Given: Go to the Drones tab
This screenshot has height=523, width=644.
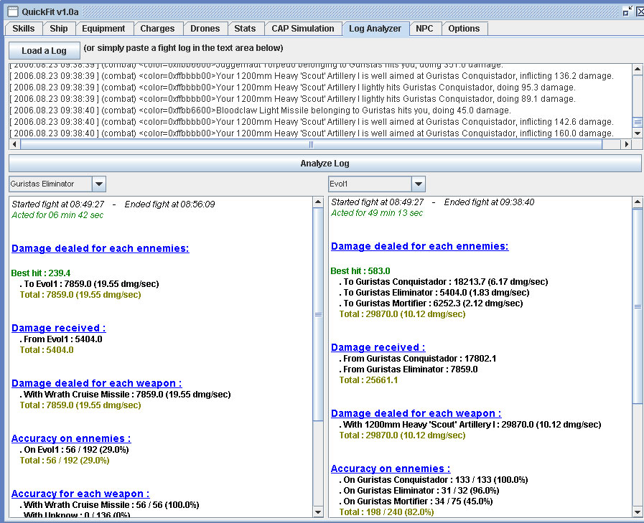Looking at the screenshot, I should 205,29.
